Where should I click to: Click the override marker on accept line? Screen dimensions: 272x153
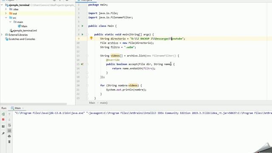pos(82,64)
